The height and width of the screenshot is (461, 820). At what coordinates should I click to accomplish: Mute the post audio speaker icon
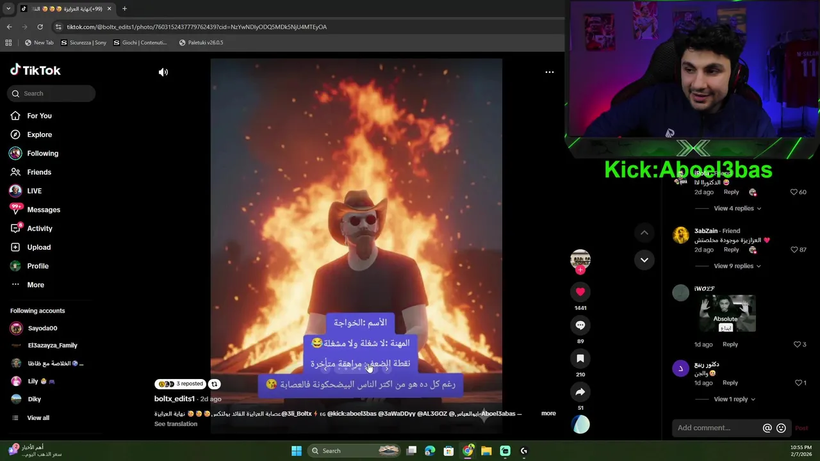click(163, 72)
